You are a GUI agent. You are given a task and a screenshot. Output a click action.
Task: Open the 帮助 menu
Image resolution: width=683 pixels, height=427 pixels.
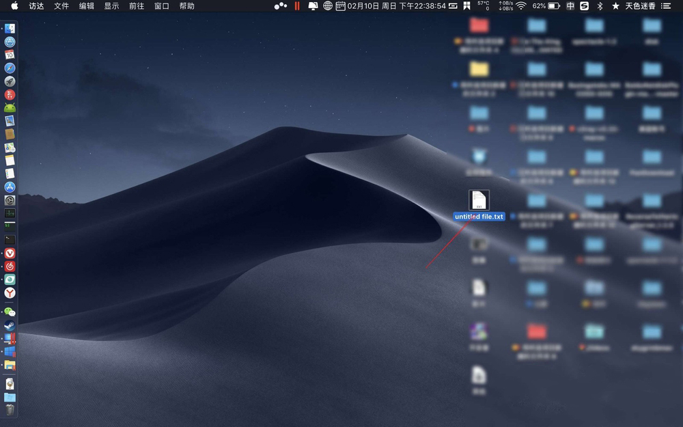click(x=187, y=5)
